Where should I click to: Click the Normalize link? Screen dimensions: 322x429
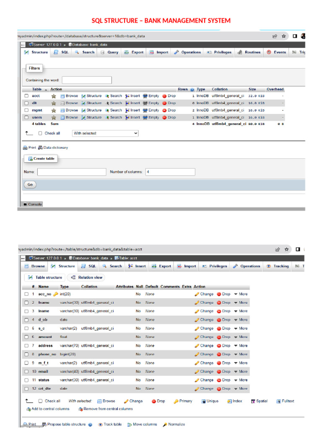click(174, 425)
